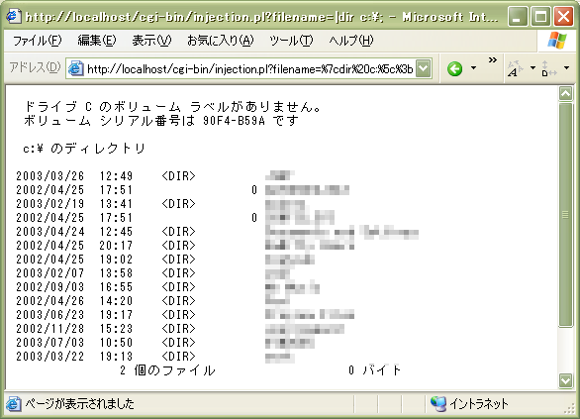Close the Internet Explorer window

click(x=564, y=16)
